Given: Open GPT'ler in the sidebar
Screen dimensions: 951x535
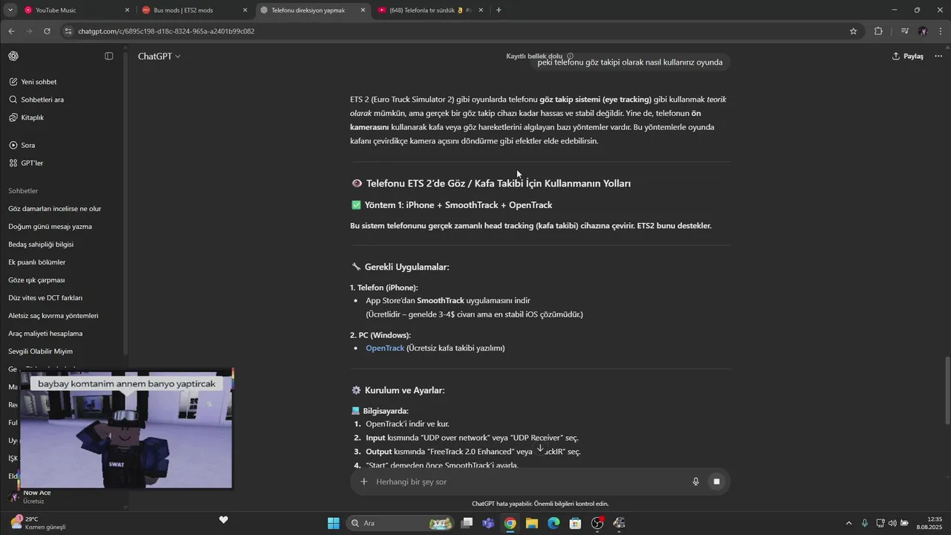Looking at the screenshot, I should coord(26,163).
